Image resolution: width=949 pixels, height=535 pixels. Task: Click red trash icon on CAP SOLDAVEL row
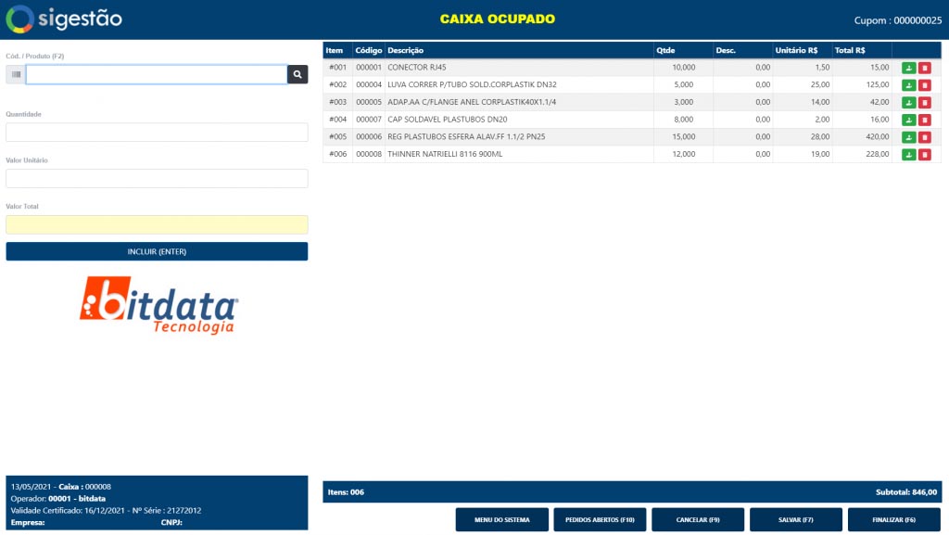(924, 120)
